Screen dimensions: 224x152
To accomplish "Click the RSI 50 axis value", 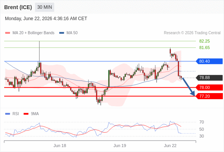I will 202,129.
